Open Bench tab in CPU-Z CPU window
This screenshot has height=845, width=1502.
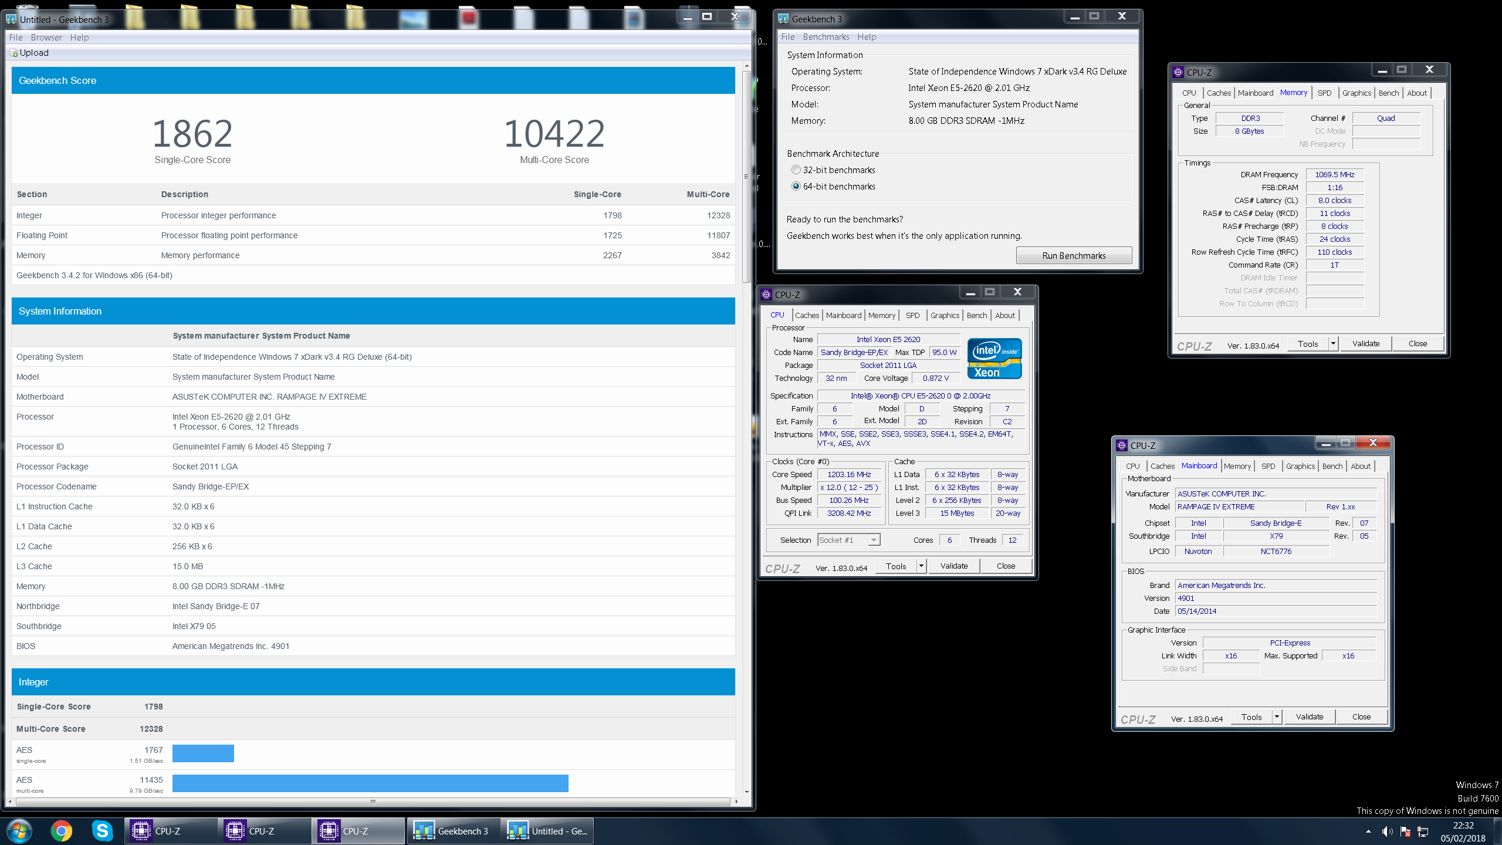(x=976, y=316)
